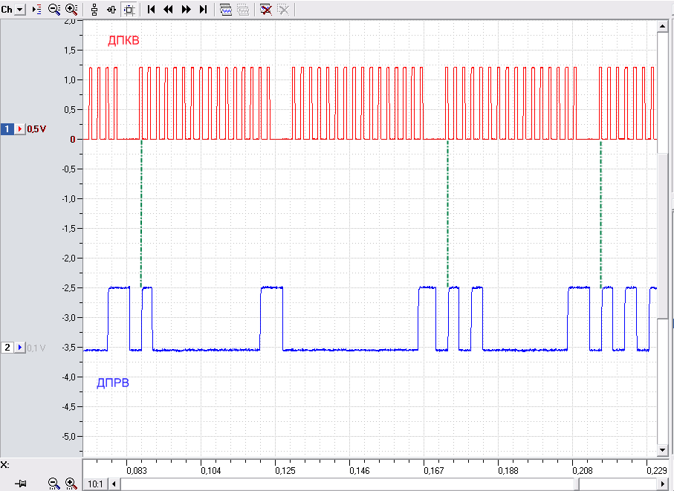
Task: Toggle channel 1 red arrow marker
Action: (20, 129)
